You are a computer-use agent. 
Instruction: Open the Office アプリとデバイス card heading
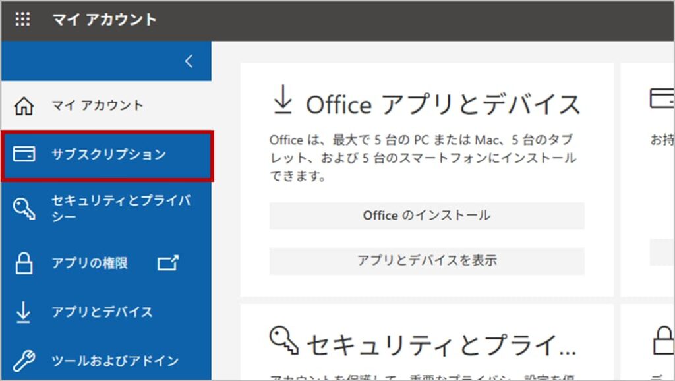(x=443, y=104)
